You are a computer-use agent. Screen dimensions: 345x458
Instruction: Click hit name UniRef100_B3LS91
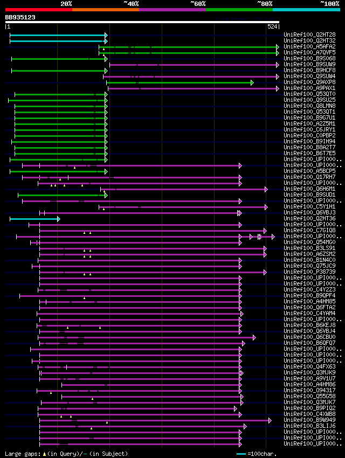point(309,248)
